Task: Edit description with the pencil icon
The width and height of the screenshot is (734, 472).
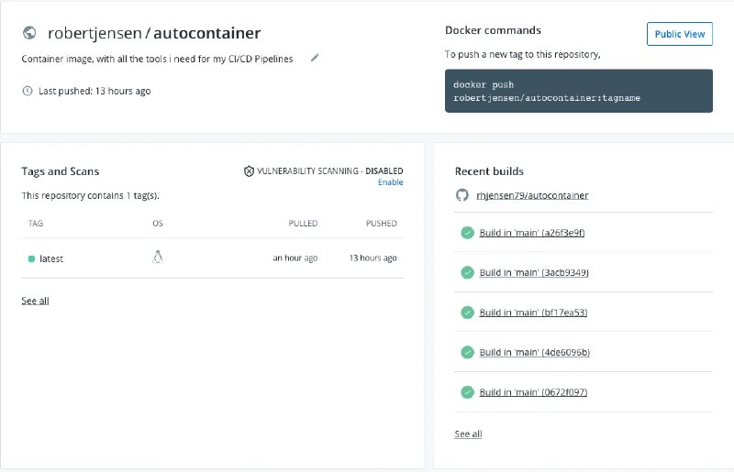Action: pos(315,58)
